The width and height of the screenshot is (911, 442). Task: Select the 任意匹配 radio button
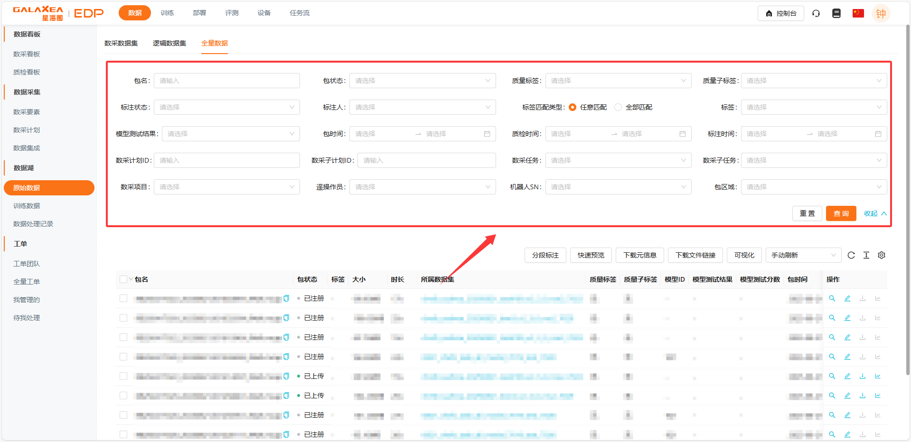tap(573, 107)
